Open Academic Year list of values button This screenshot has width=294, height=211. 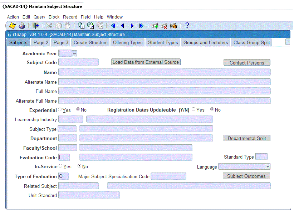[74, 53]
